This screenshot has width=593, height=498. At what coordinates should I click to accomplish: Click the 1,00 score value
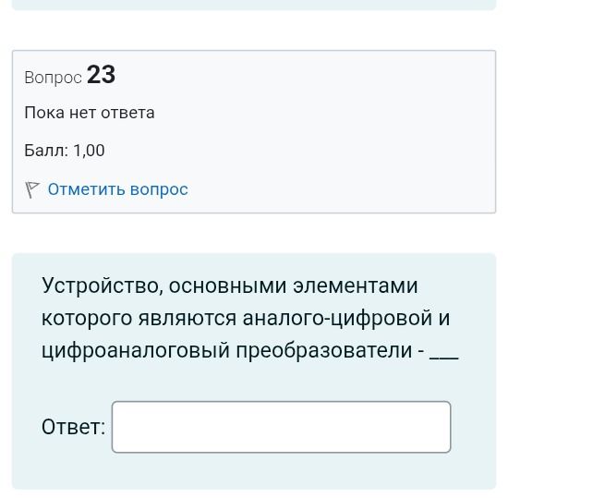point(89,151)
